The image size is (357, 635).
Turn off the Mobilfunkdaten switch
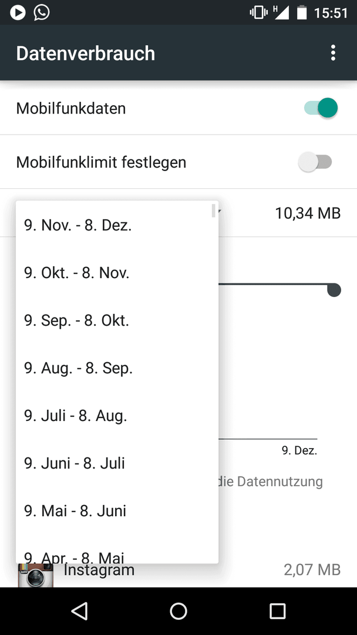tap(321, 108)
